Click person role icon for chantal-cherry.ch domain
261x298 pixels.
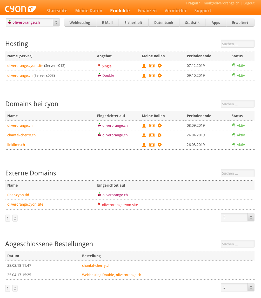144,135
